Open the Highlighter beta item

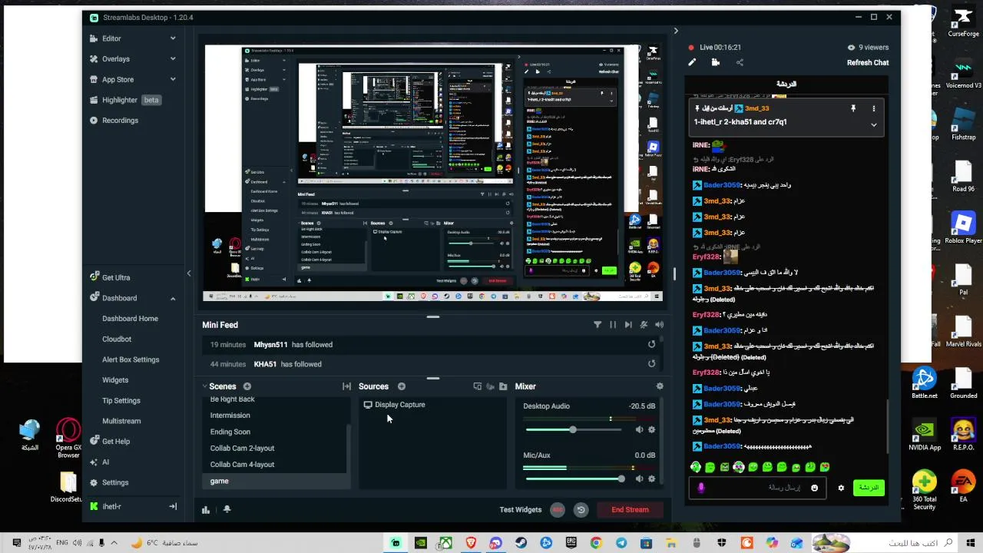[x=125, y=100]
